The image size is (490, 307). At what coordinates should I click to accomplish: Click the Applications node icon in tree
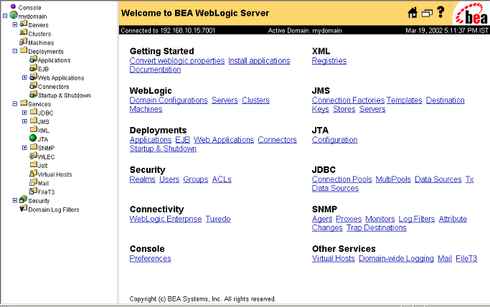point(33,59)
